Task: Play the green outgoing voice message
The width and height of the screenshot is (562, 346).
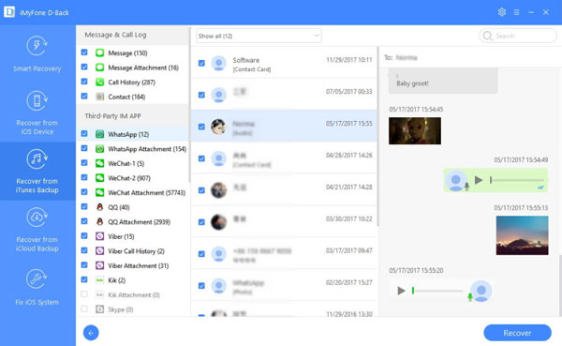Action: coord(478,180)
